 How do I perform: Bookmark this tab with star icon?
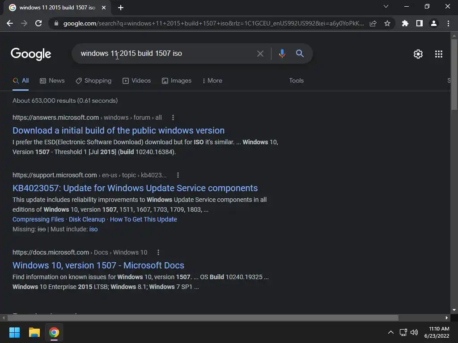[x=387, y=23]
